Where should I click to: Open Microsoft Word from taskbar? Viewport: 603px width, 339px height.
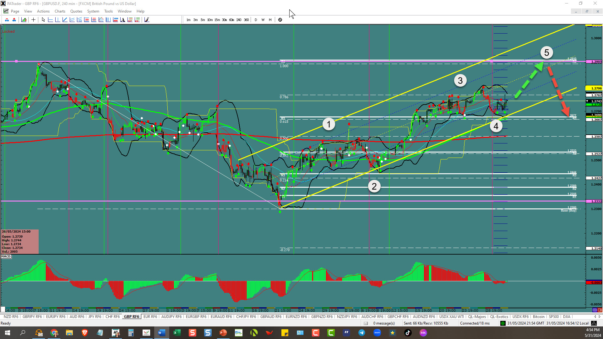point(162,333)
